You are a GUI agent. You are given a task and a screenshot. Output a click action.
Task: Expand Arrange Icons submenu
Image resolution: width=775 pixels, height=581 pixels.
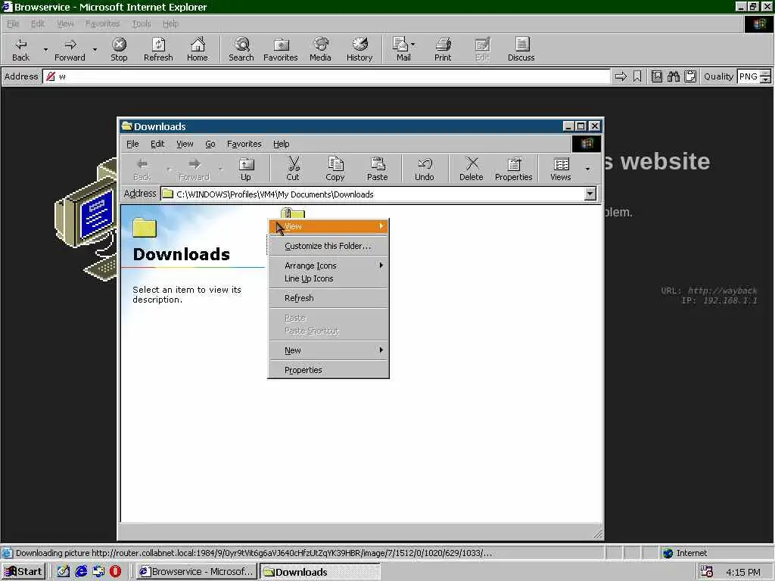coord(328,266)
